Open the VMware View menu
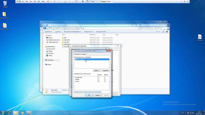The width and height of the screenshot is (205, 115). point(31,1)
